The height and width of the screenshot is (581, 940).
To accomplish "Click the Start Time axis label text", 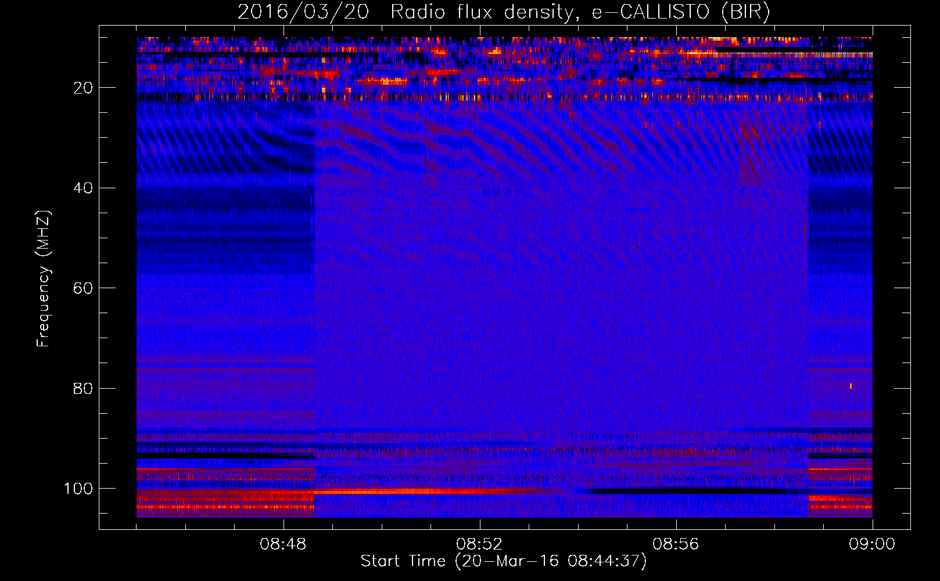I will coord(504,561).
